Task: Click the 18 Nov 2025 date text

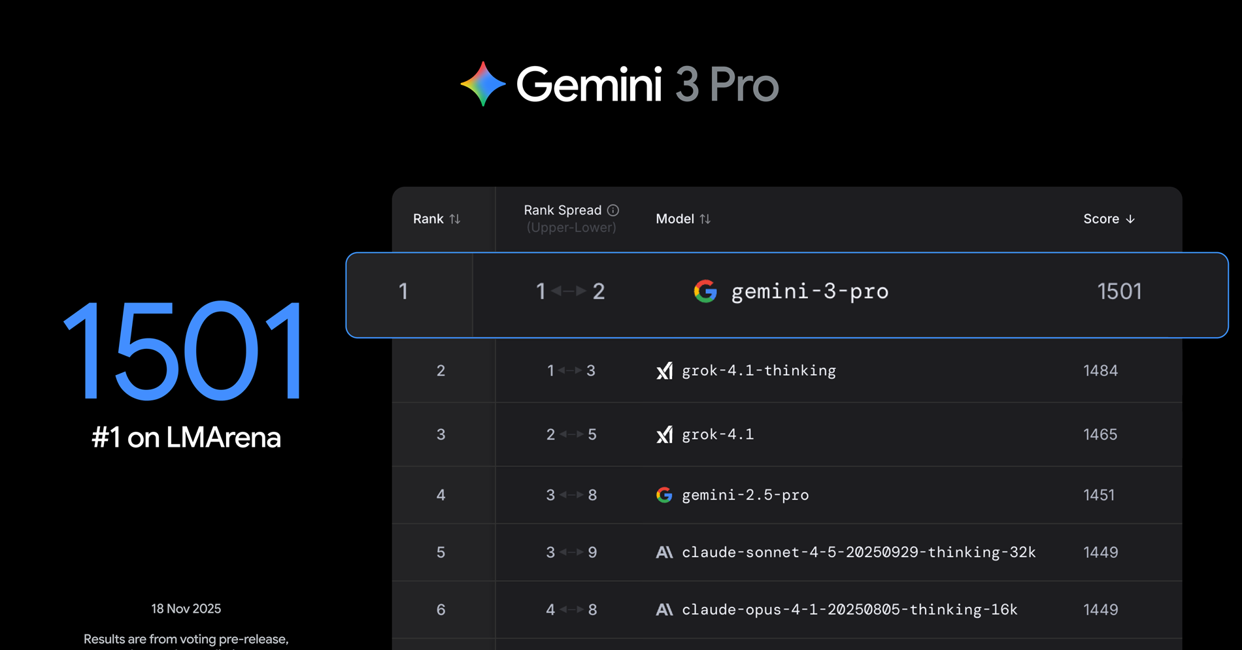Action: 186,608
